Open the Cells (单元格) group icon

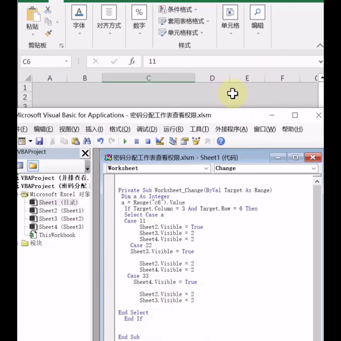230,12
